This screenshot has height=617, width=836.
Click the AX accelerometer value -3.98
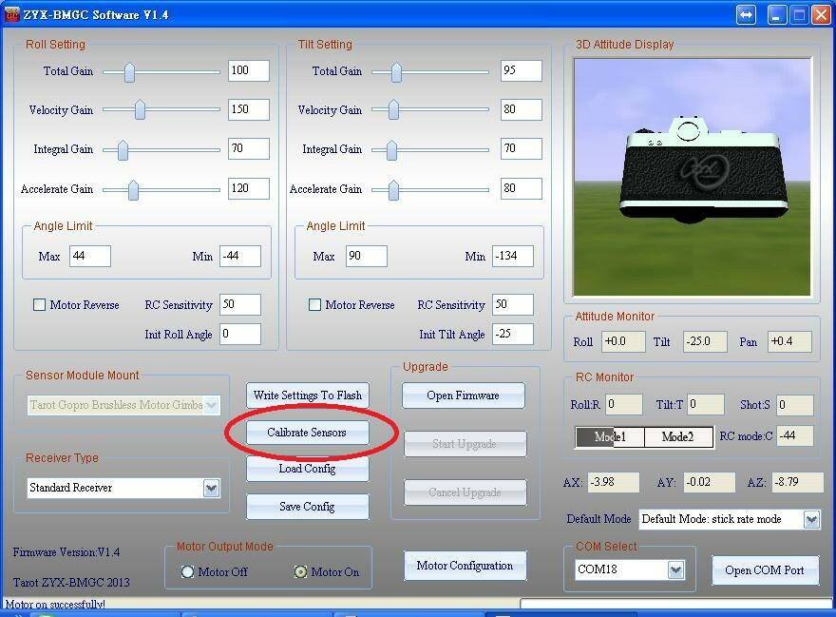click(613, 483)
